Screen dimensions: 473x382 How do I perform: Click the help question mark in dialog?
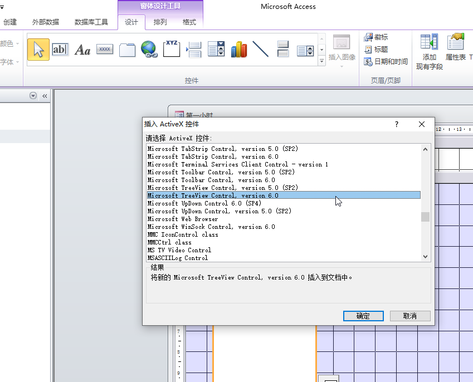tap(397, 124)
